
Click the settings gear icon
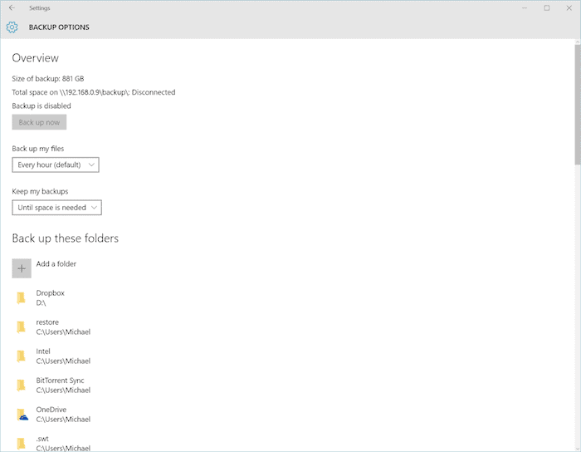pyautogui.click(x=12, y=27)
